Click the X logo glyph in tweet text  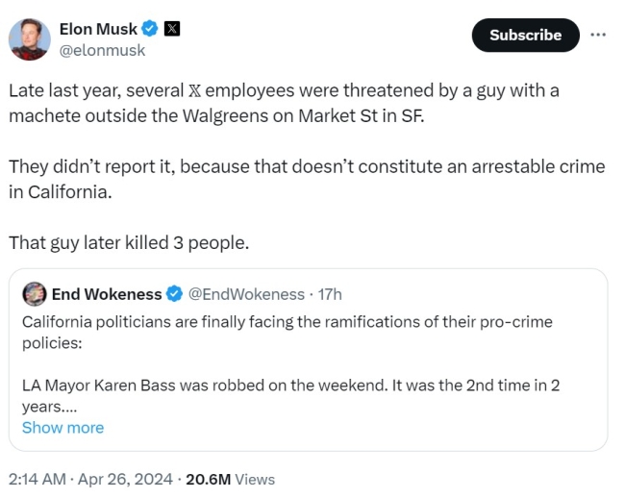click(194, 90)
